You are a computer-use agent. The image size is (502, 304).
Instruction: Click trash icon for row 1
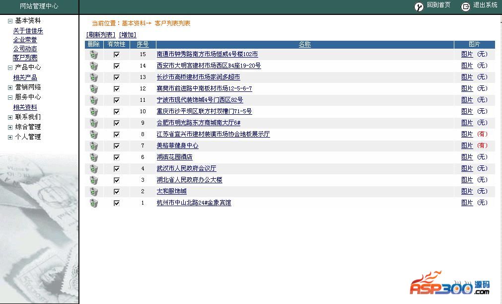93,203
